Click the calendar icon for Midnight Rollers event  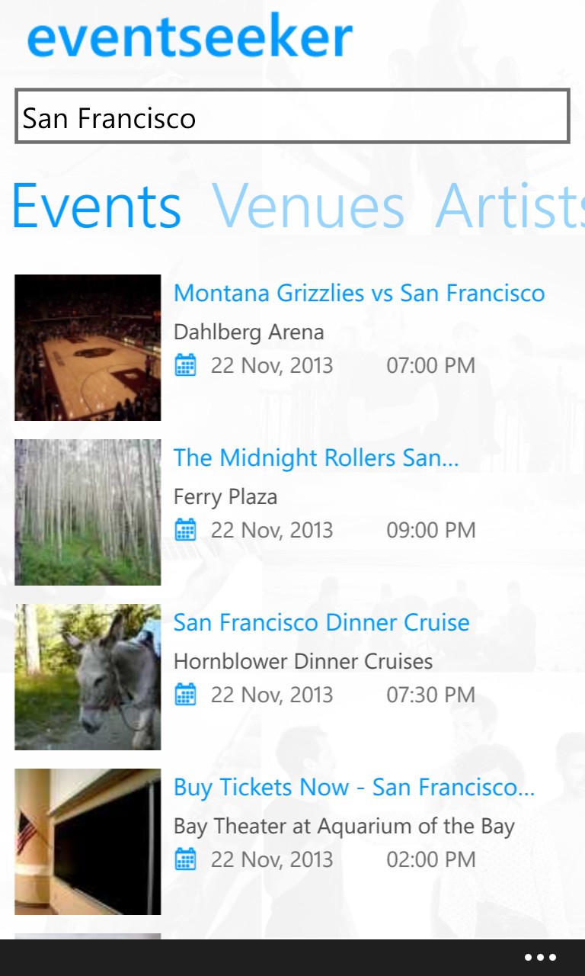(x=185, y=530)
